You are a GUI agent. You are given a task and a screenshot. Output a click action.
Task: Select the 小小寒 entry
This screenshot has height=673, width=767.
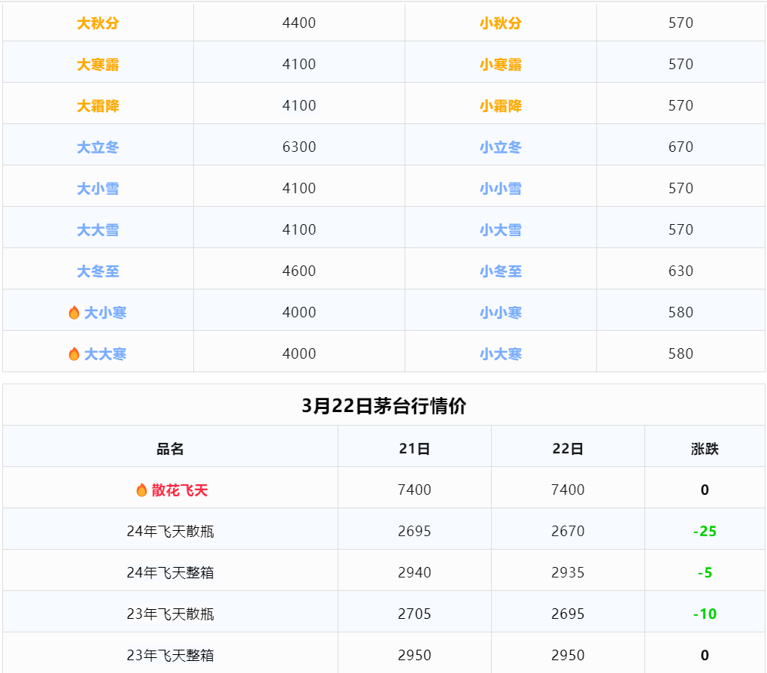pos(500,313)
